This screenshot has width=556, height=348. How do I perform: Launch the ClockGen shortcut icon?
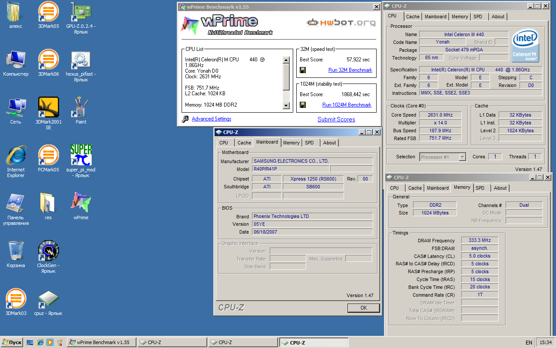coord(48,251)
